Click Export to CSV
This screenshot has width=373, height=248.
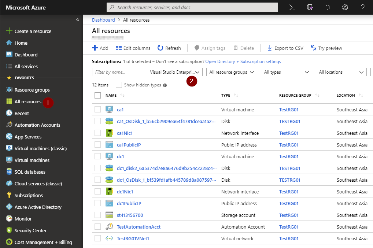(x=285, y=48)
